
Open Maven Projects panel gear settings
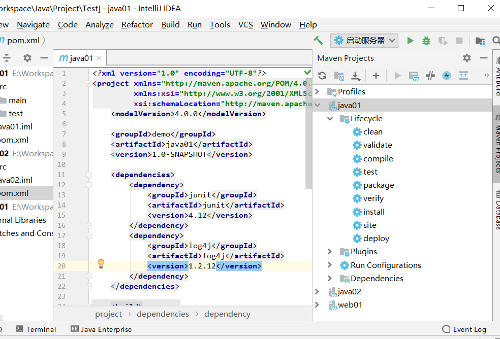(x=467, y=58)
